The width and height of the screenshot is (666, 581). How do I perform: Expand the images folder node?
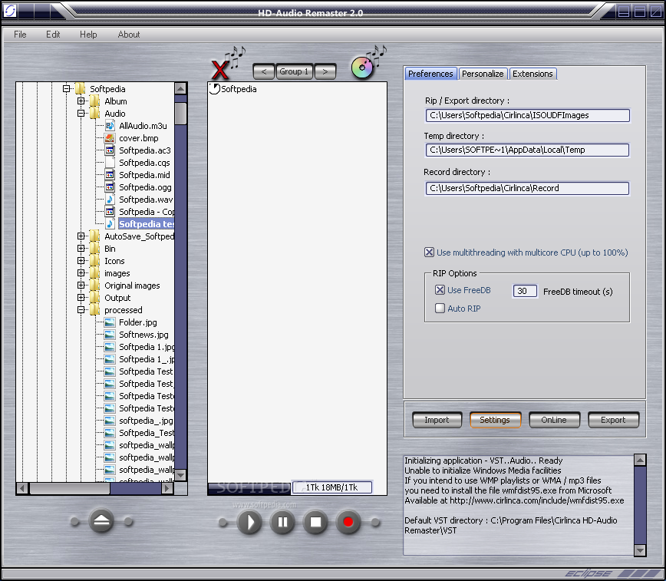(x=81, y=273)
